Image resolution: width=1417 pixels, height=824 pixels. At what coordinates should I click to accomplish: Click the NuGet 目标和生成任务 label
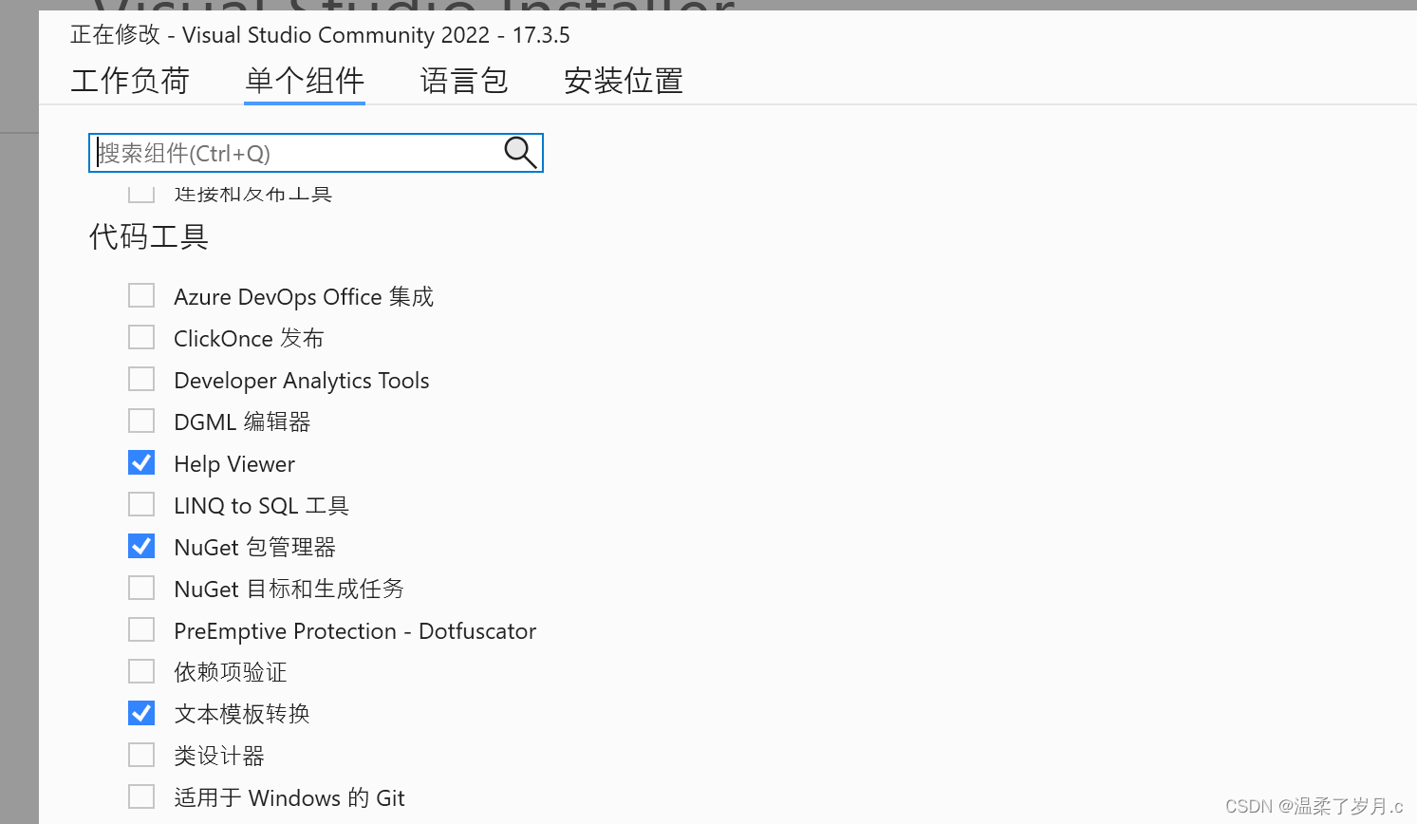(x=289, y=590)
